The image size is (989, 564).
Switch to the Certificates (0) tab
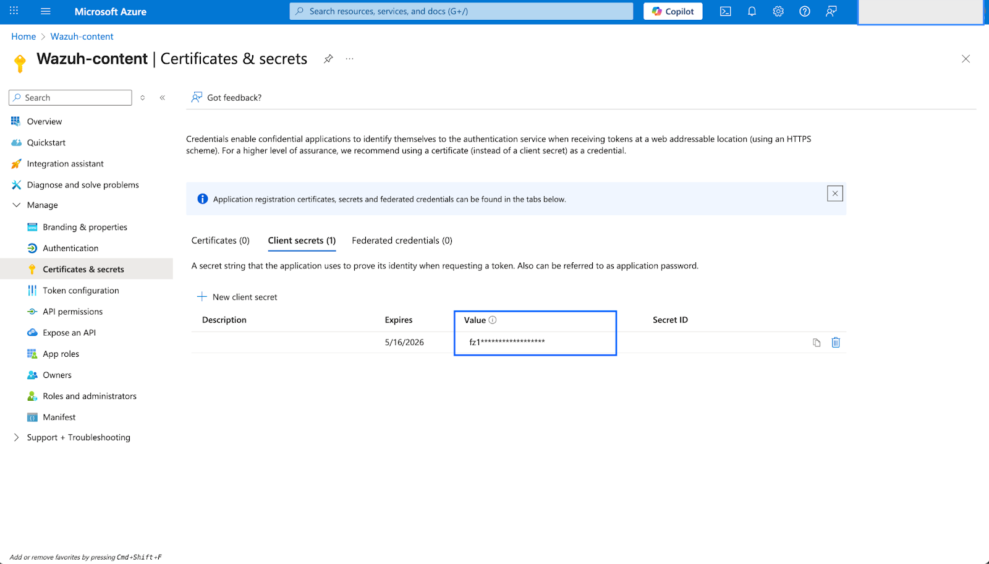[x=220, y=241]
